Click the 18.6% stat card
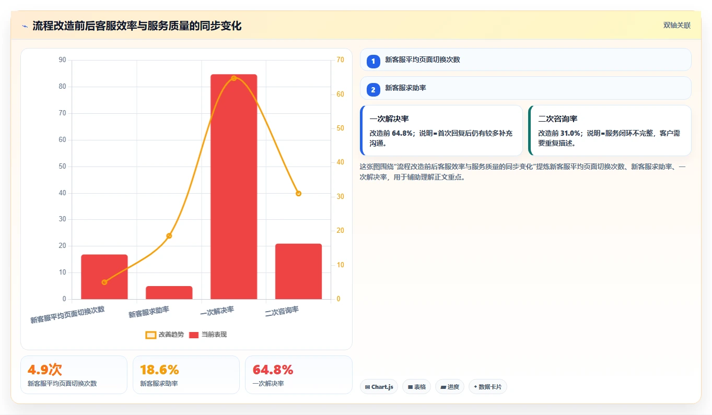The image size is (712, 415). 186,375
